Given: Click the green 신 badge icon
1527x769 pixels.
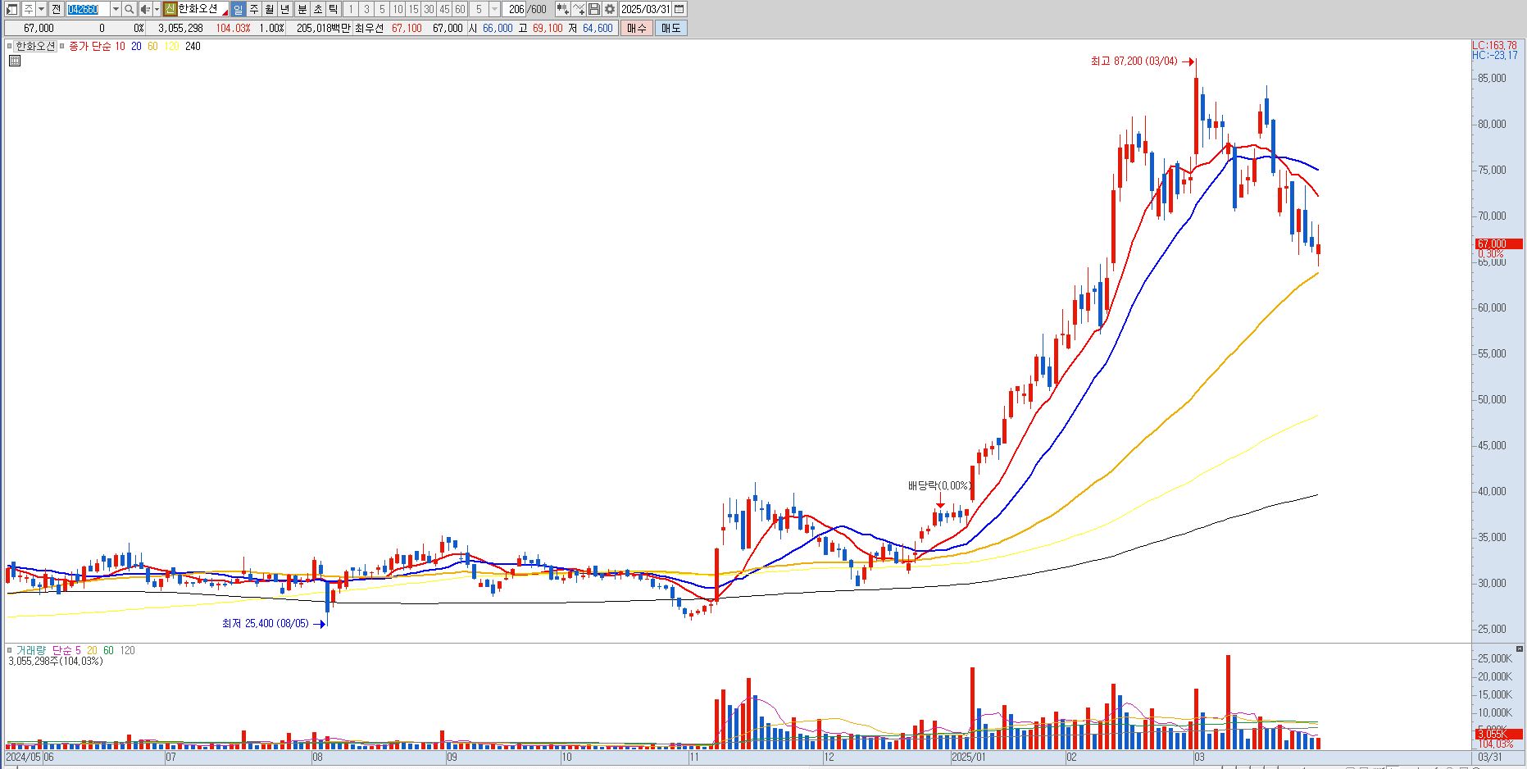Looking at the screenshot, I should [x=170, y=9].
